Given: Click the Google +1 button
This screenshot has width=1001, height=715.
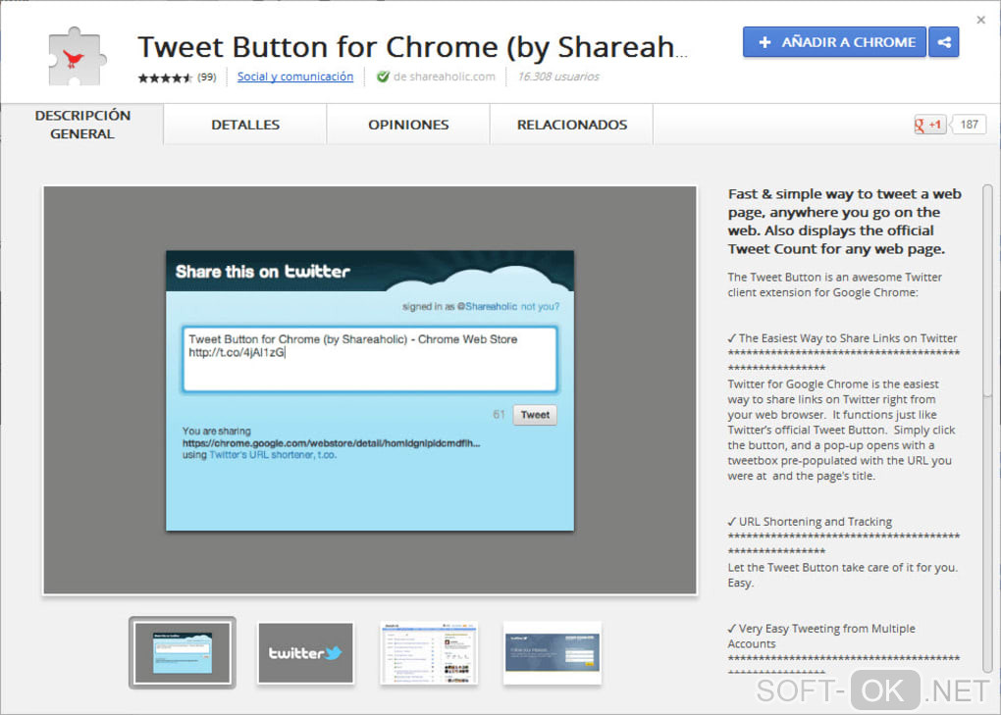Looking at the screenshot, I should (928, 125).
